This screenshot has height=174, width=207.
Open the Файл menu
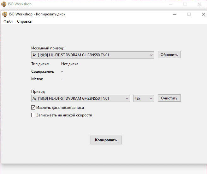[x=8, y=21]
